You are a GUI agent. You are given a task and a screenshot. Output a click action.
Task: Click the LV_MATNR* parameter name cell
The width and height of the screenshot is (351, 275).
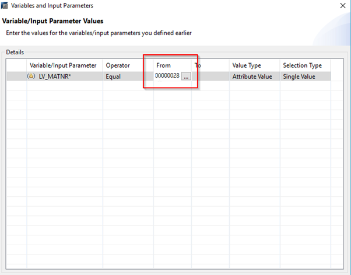(65, 76)
